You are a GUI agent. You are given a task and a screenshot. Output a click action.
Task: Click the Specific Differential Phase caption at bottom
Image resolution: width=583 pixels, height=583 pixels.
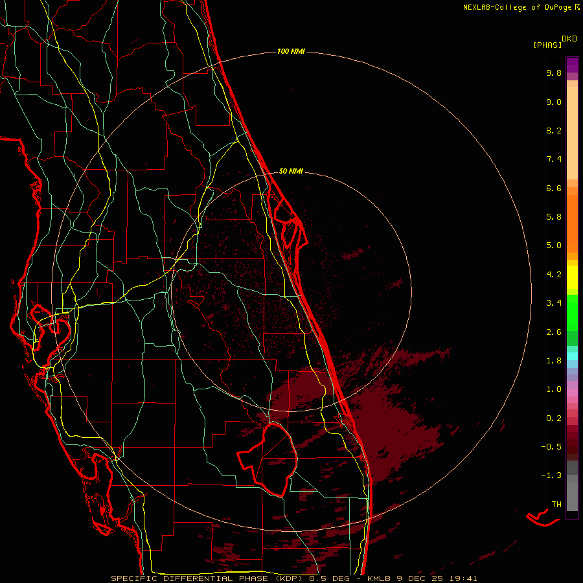coord(293,578)
